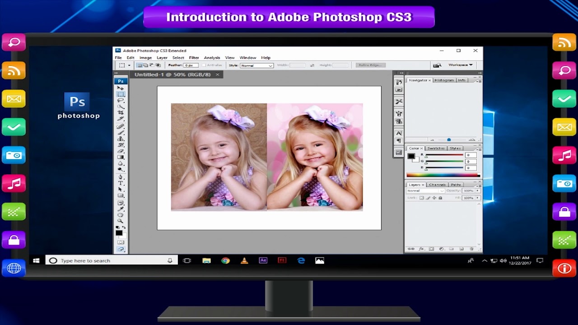Click the fx layer style icon
The height and width of the screenshot is (325, 578).
pyautogui.click(x=421, y=249)
